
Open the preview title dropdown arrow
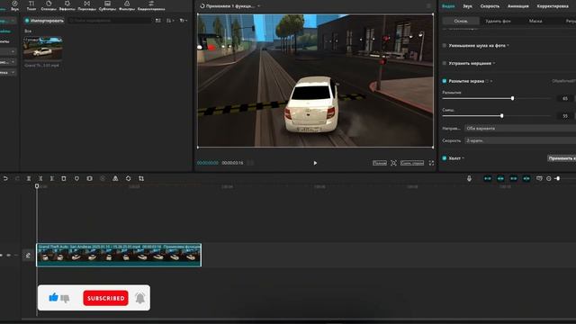click(259, 6)
